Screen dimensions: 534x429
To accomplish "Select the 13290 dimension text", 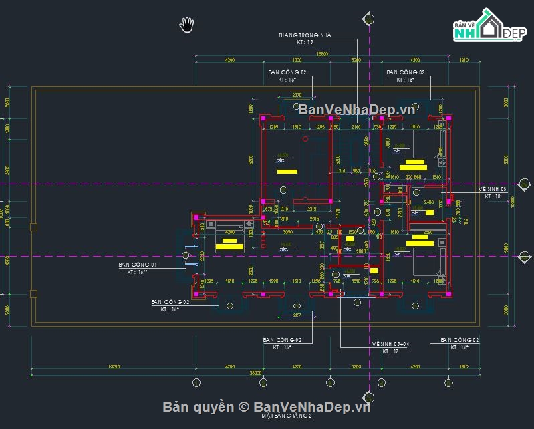I will 114,367.
